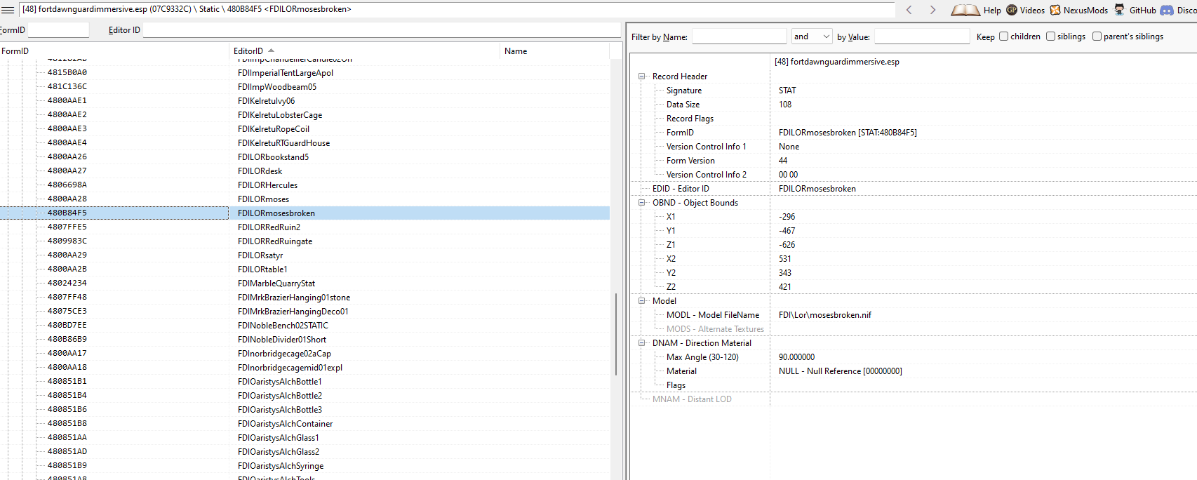Click the fortdawnguardimmersive.esp view column header

click(983, 62)
